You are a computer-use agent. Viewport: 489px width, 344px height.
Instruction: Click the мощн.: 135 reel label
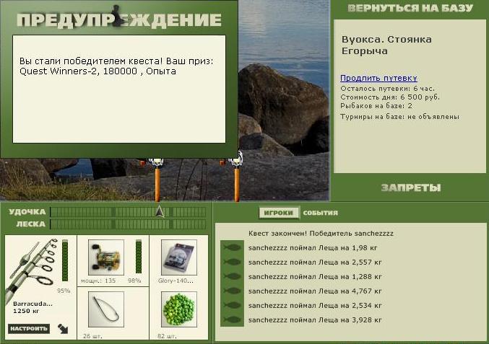[98, 281]
